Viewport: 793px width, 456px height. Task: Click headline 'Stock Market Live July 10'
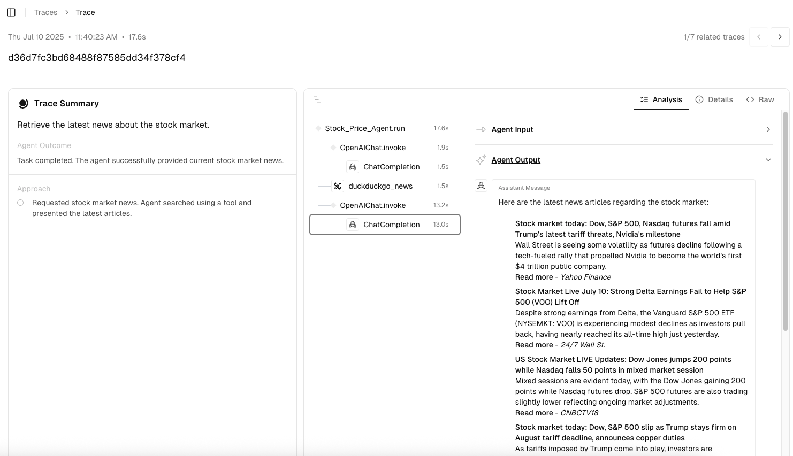pos(631,297)
